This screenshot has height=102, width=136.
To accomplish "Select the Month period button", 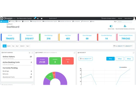I will tap(9, 46).
